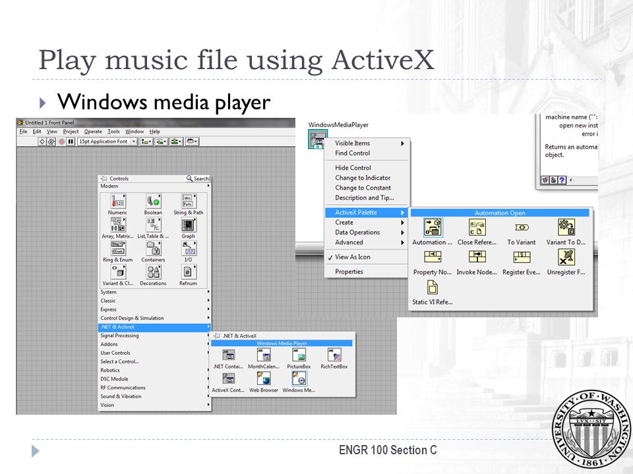Screen dimensions: 633x474
Task: Place the Web Browser control
Action: (x=264, y=379)
